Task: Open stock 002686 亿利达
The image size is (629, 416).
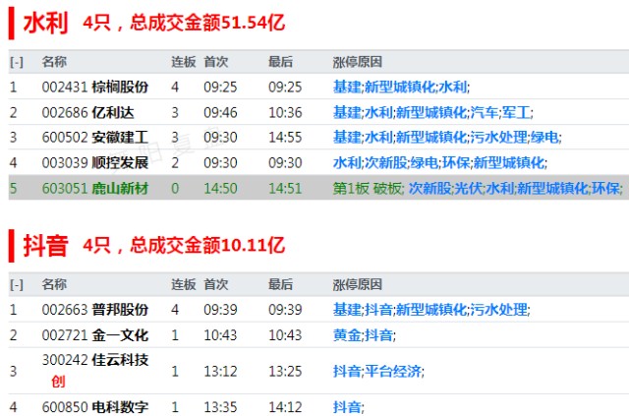Action: 87,112
